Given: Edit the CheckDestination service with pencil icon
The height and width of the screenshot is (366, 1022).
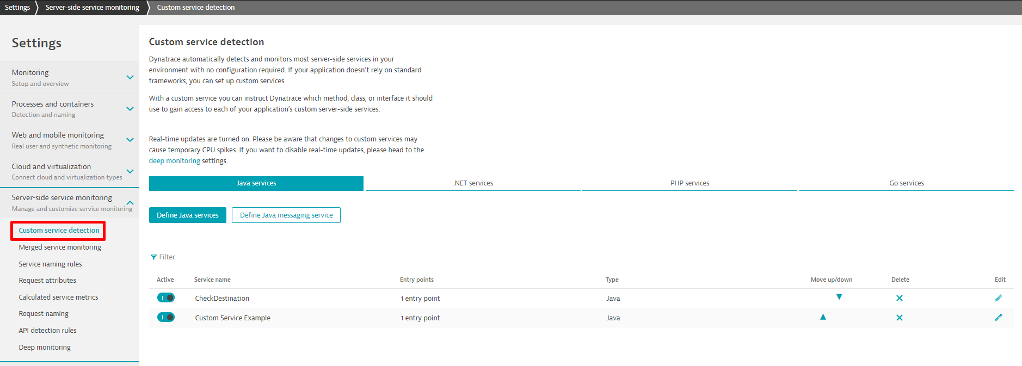Looking at the screenshot, I should click(998, 298).
